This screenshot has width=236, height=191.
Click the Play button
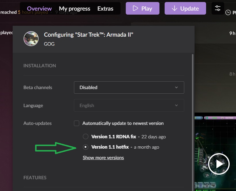pos(142,8)
